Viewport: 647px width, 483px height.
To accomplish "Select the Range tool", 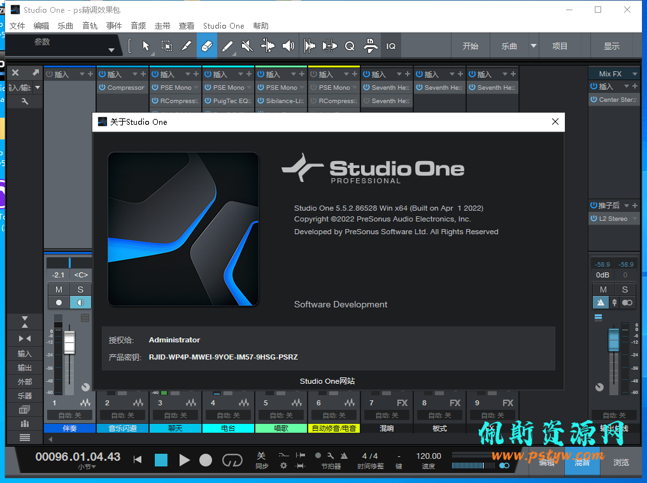I will (x=167, y=46).
